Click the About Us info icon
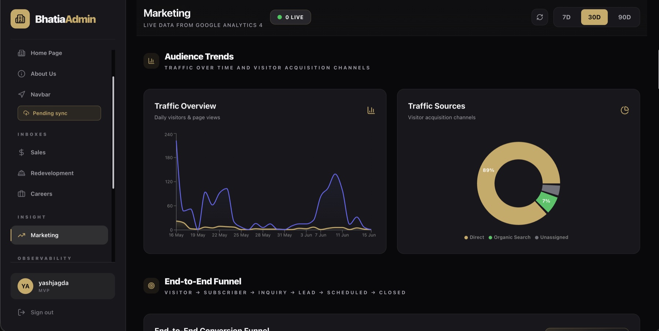 (22, 74)
